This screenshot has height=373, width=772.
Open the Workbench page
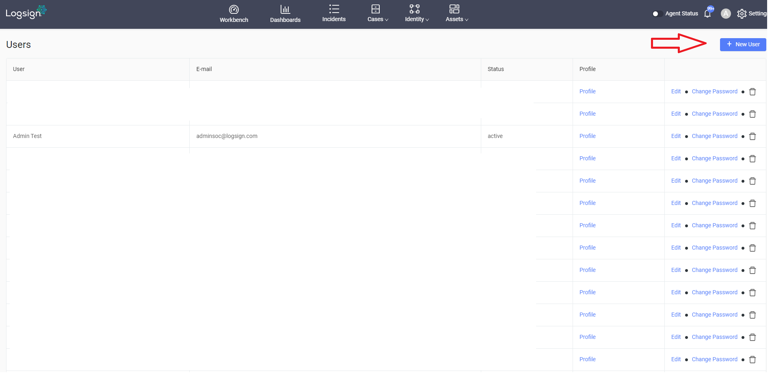click(234, 14)
